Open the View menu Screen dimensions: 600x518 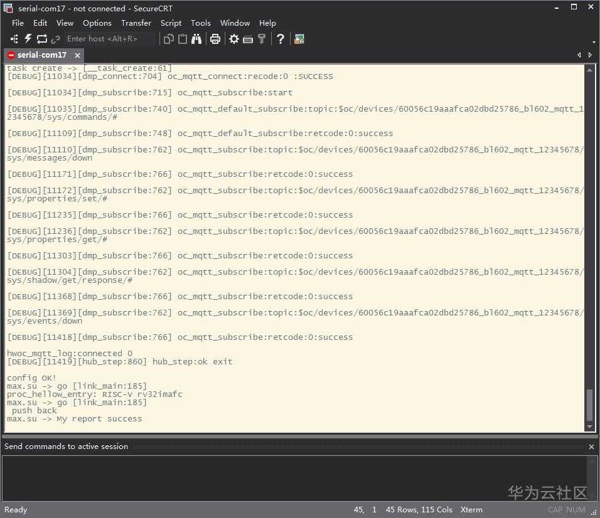tap(65, 23)
